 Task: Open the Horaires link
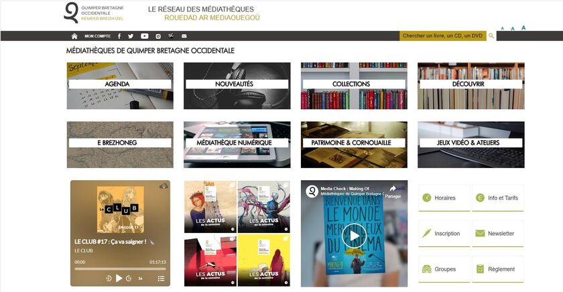tap(444, 198)
